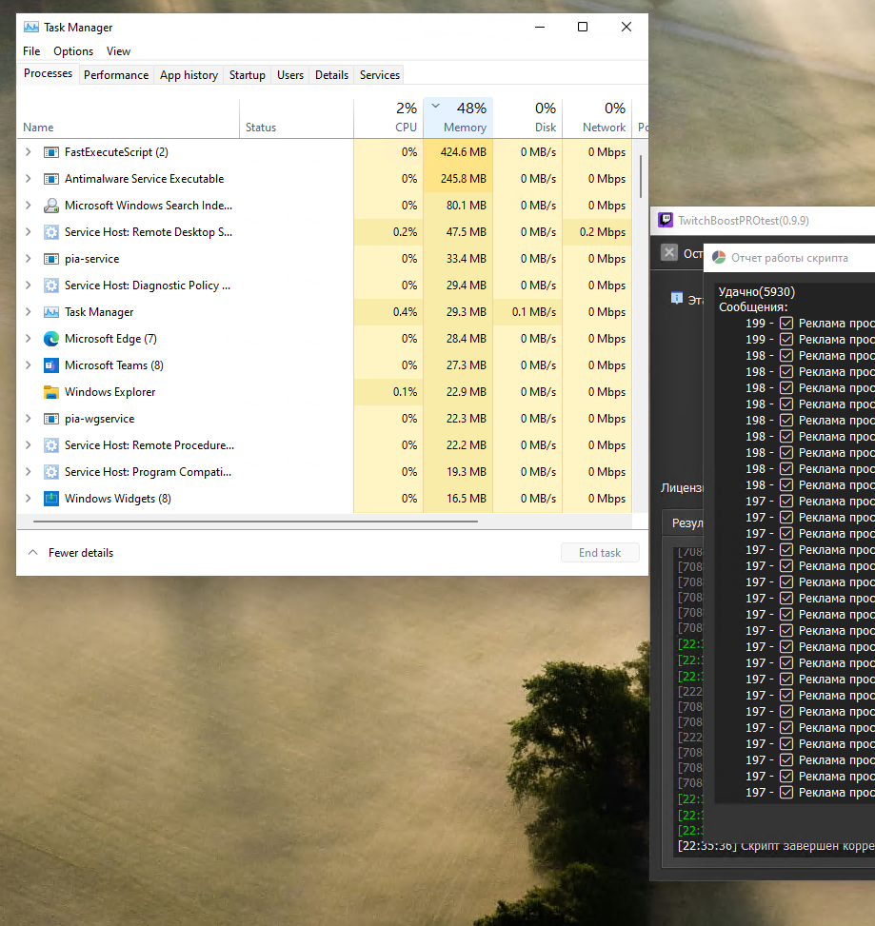Click the vertical scrollbar in process list
The height and width of the screenshot is (926, 875).
[641, 176]
